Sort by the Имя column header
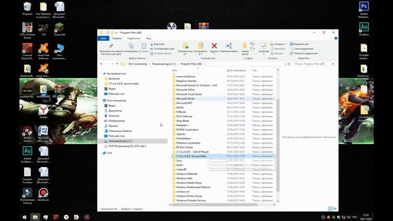Viewport: 393px width, 221px height. (174, 71)
